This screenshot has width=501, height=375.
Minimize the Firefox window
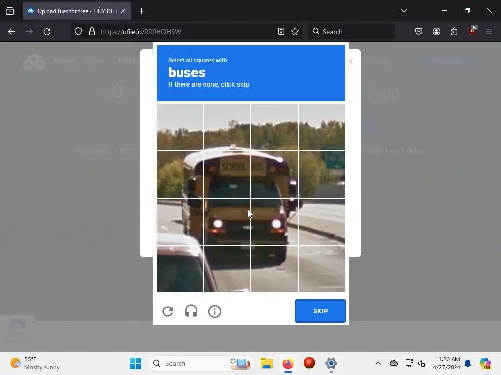444,11
